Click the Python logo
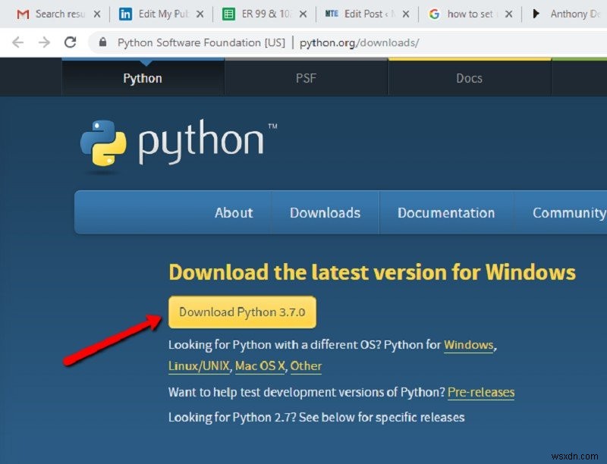The width and height of the screenshot is (607, 464). pyautogui.click(x=106, y=144)
